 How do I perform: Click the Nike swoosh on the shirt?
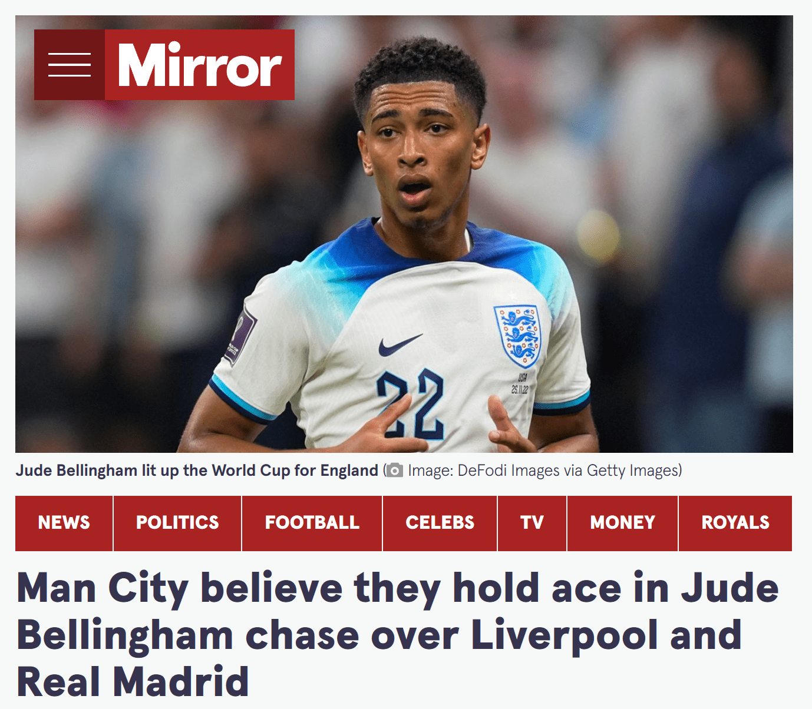click(400, 345)
